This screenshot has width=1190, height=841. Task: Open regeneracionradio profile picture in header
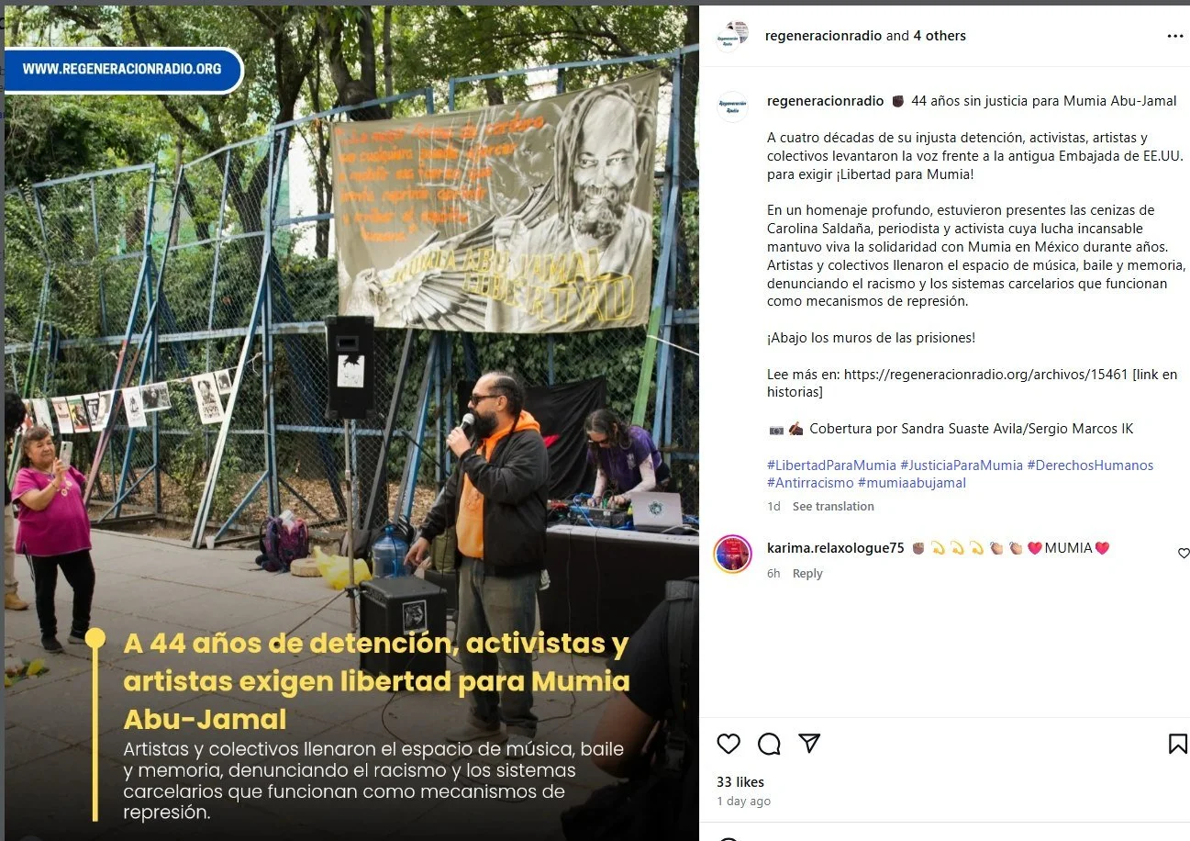pyautogui.click(x=732, y=36)
